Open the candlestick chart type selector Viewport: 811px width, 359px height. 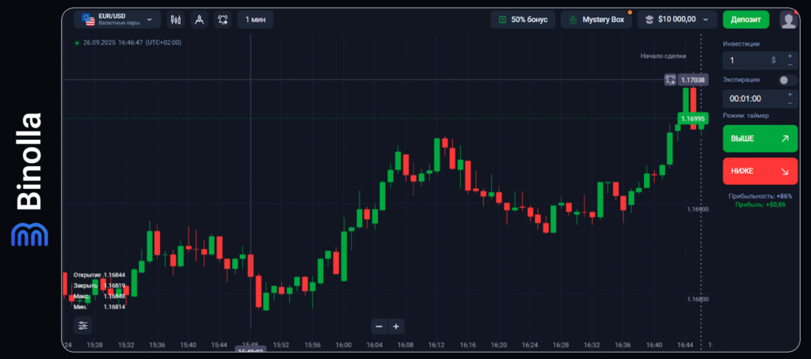click(x=176, y=19)
